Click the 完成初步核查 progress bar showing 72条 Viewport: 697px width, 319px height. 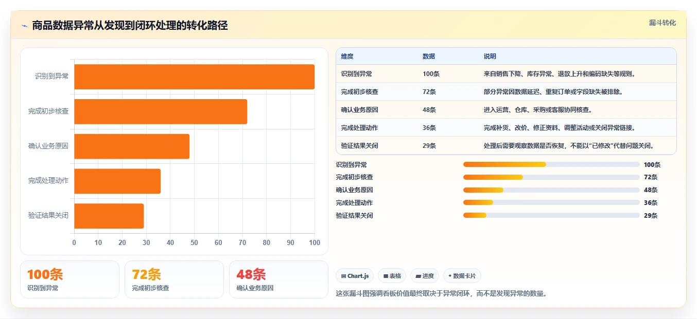pyautogui.click(x=551, y=177)
